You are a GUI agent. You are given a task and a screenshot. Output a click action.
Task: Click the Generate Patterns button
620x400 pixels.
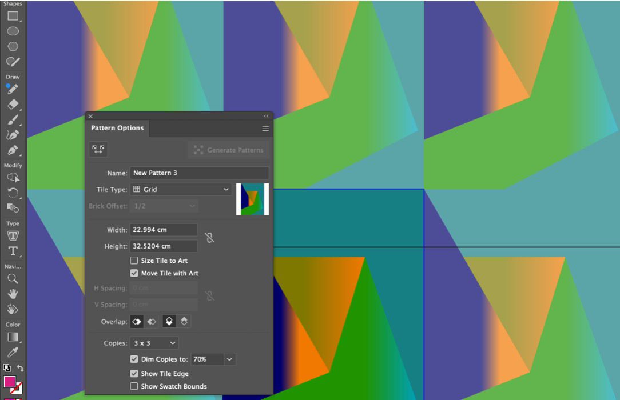(228, 150)
